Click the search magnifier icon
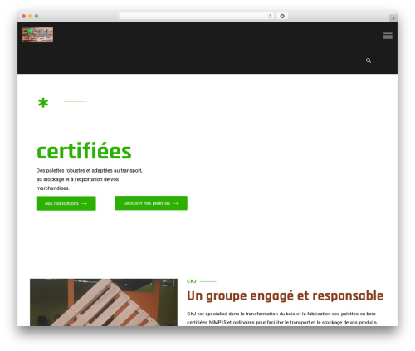Image resolution: width=415 pixels, height=351 pixels. coord(369,61)
